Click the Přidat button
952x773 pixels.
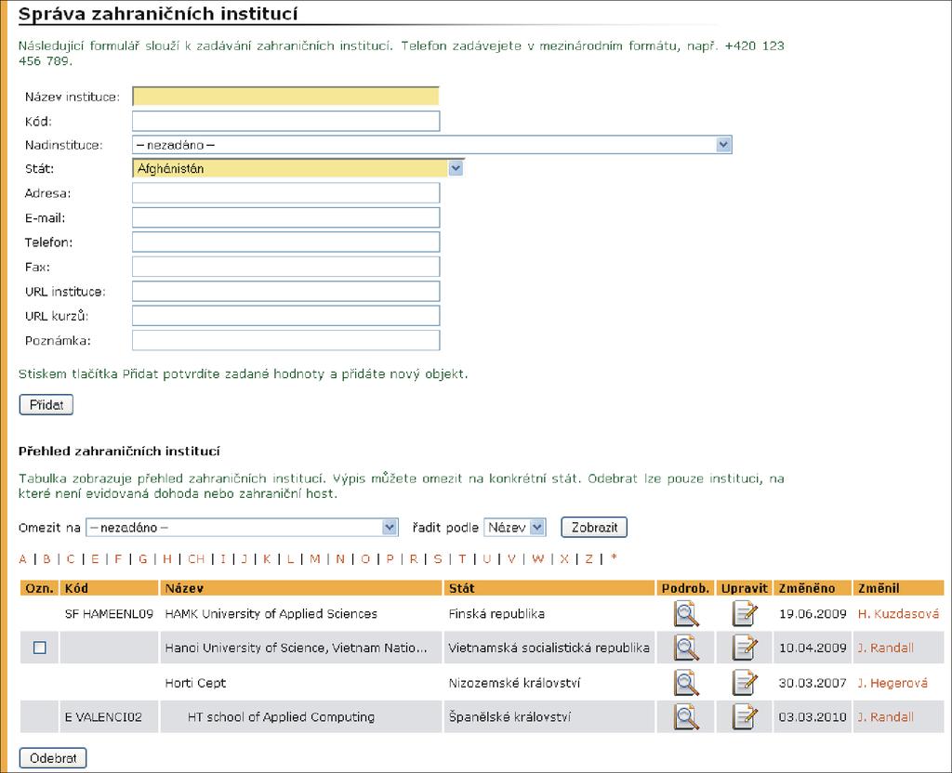click(46, 405)
